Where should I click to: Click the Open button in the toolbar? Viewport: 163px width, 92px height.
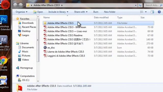(x=38, y=12)
